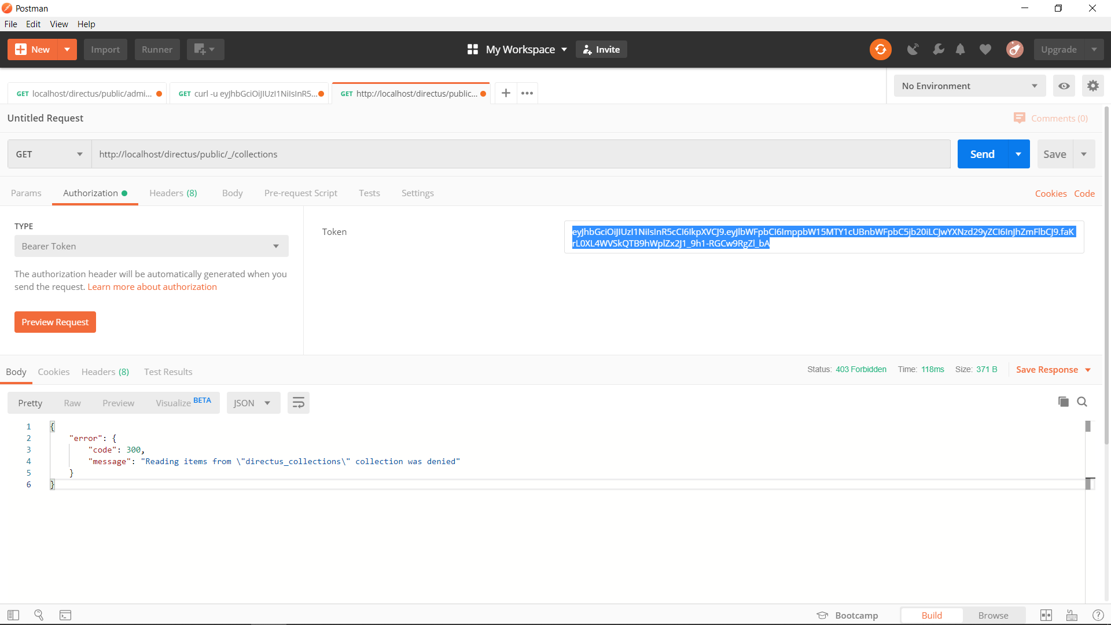
Task: Open the notifications bell icon
Action: tap(961, 49)
